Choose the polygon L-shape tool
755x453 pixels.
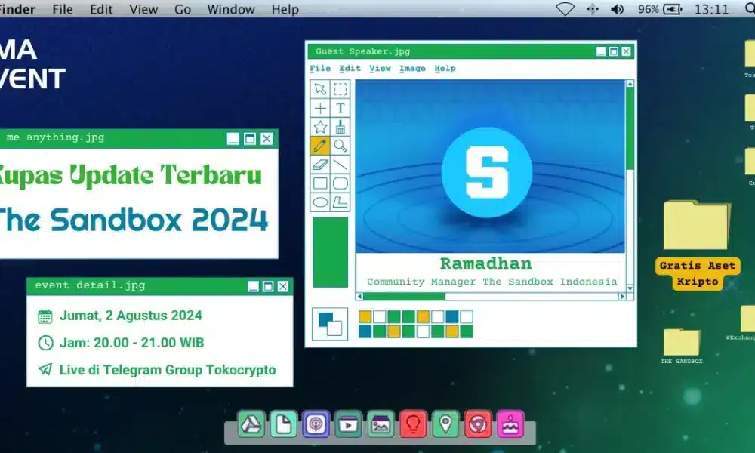[341, 202]
